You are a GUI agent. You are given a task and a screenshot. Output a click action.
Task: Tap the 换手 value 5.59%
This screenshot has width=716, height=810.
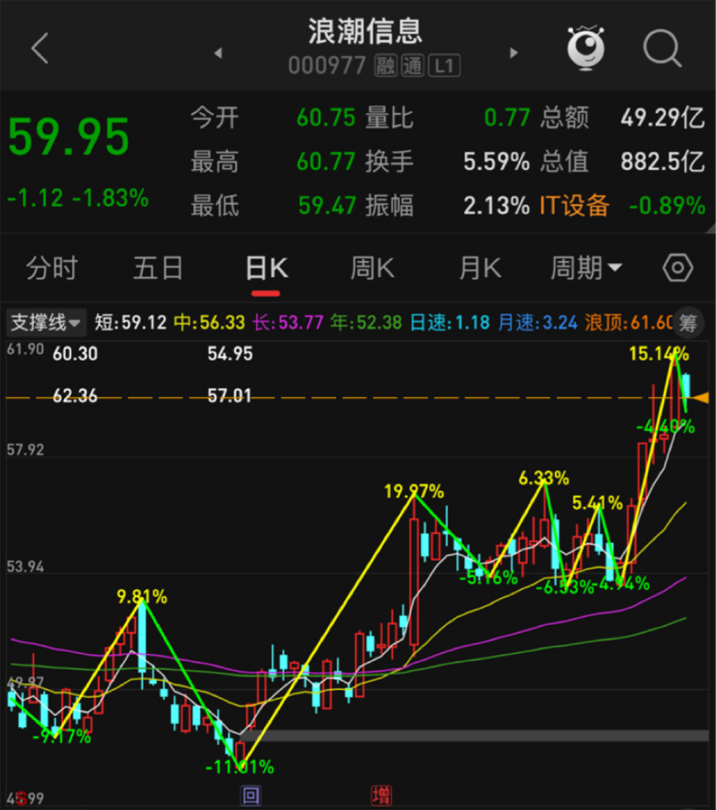tap(497, 161)
